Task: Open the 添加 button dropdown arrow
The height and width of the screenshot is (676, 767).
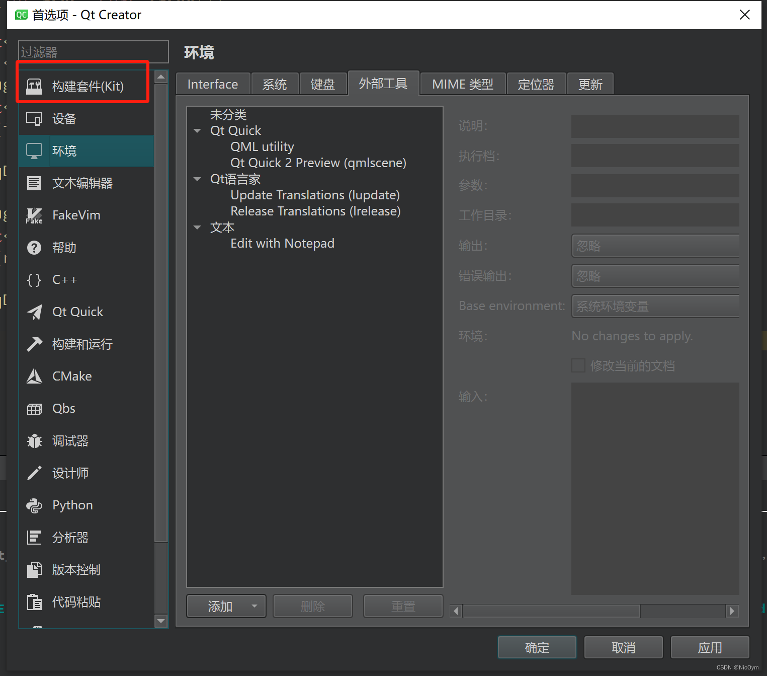Action: 254,606
